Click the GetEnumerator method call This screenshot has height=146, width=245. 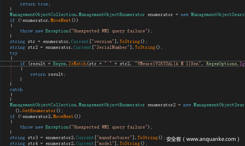click(x=40, y=111)
